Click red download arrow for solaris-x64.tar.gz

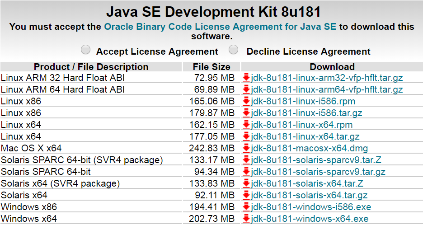pyautogui.click(x=246, y=195)
